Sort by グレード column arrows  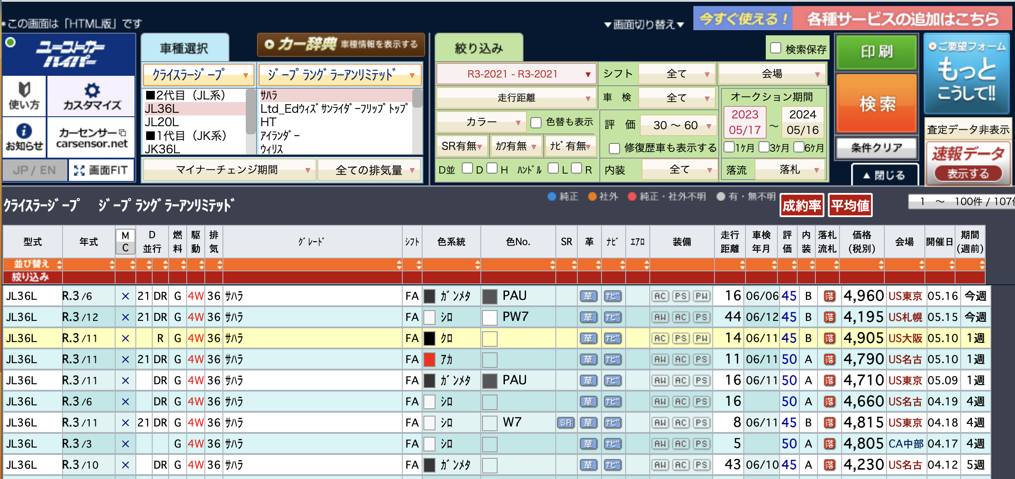click(x=399, y=264)
